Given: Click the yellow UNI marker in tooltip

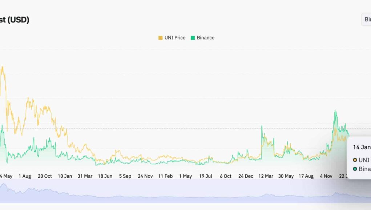Looking at the screenshot, I should 355,160.
